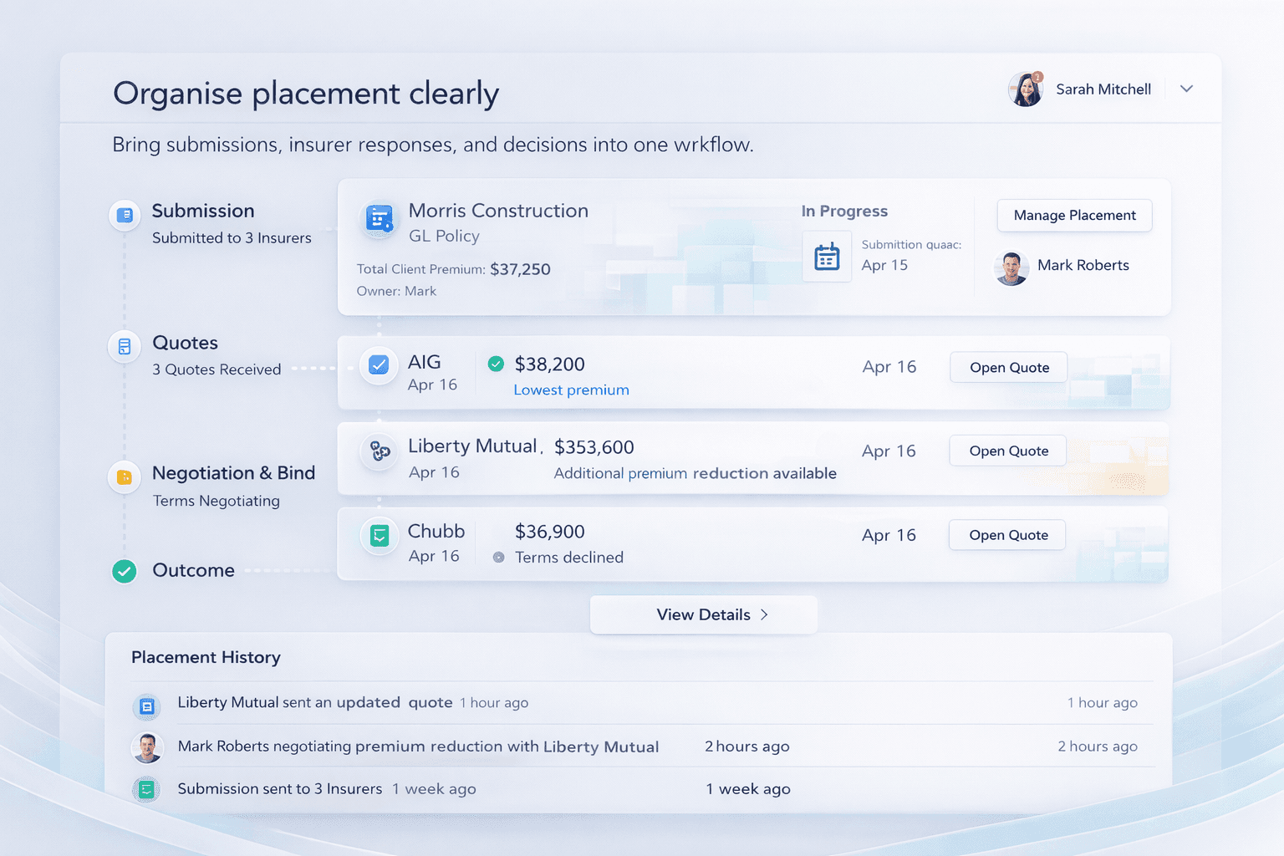Open the AIG quote
Image resolution: width=1284 pixels, height=856 pixels.
click(x=1009, y=368)
